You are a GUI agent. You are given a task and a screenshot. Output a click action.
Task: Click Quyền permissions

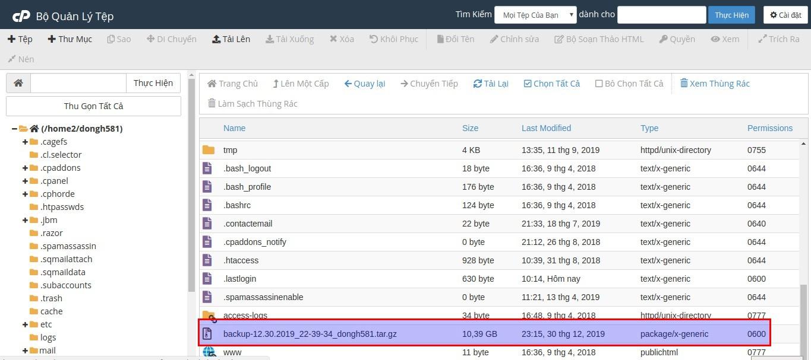coord(677,39)
